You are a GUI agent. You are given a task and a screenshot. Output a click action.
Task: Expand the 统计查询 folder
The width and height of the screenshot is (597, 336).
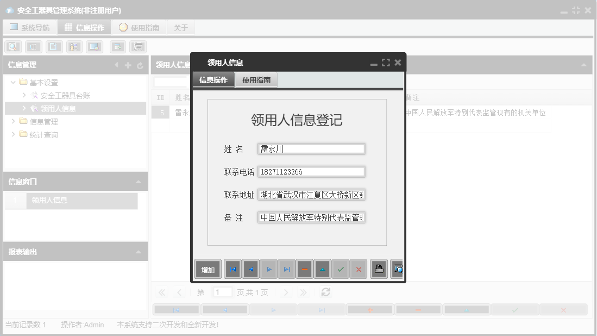[13, 134]
